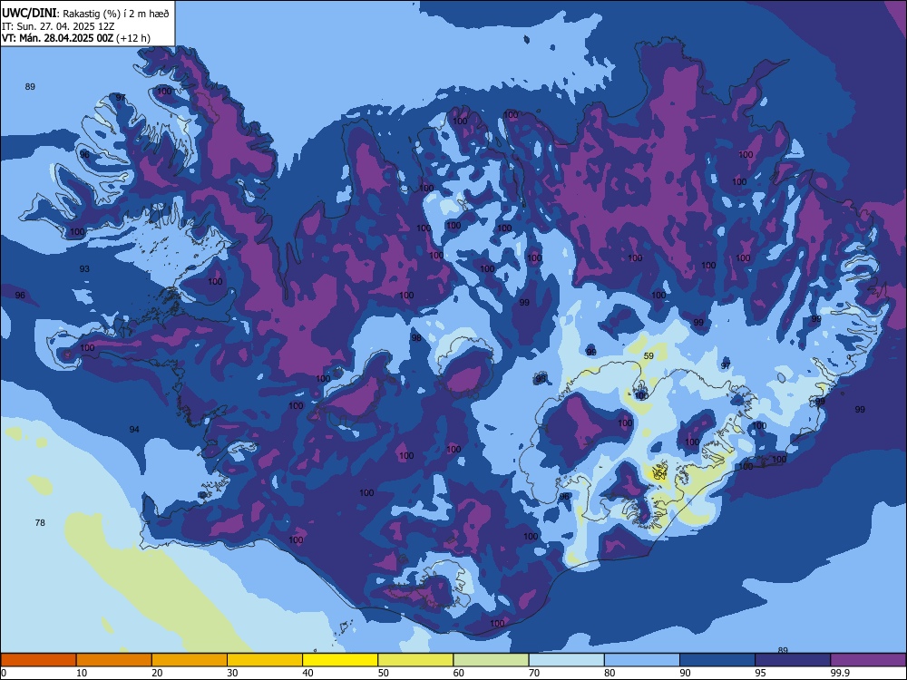Click the light blue 80–90 legend swatch
Screen dimensions: 907x680
(642, 660)
